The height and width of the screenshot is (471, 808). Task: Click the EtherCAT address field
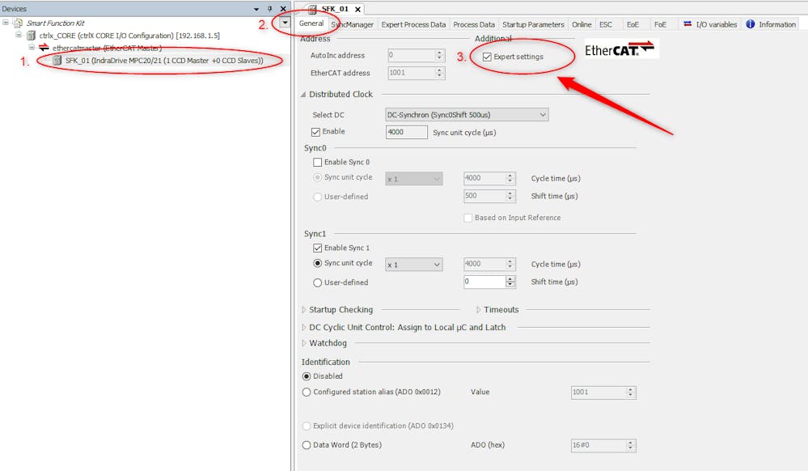click(x=416, y=73)
